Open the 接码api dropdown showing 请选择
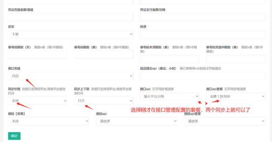Viewport: 272px width, 142px height. (136, 121)
